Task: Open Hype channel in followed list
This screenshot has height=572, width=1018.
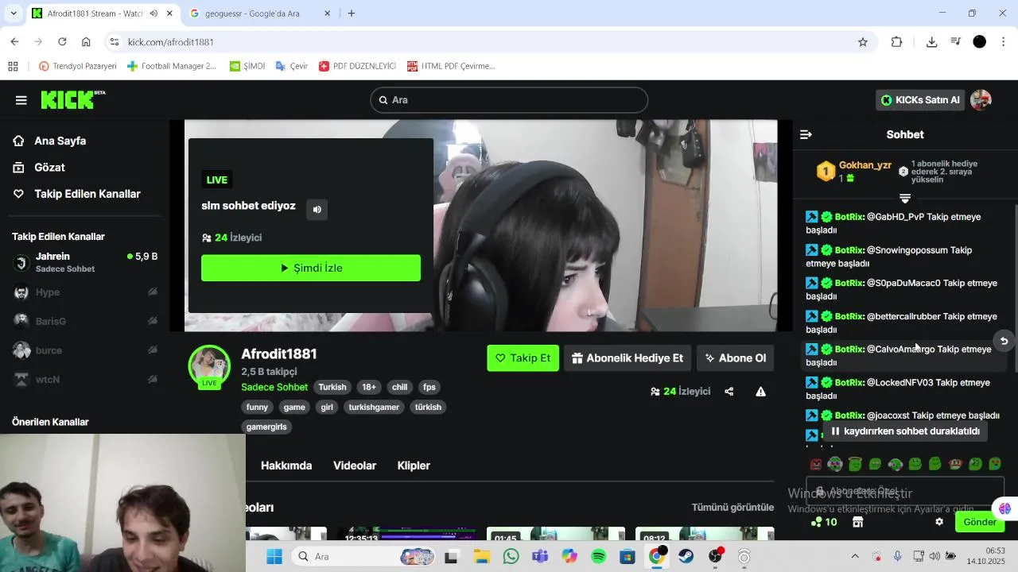Action: 85,292
